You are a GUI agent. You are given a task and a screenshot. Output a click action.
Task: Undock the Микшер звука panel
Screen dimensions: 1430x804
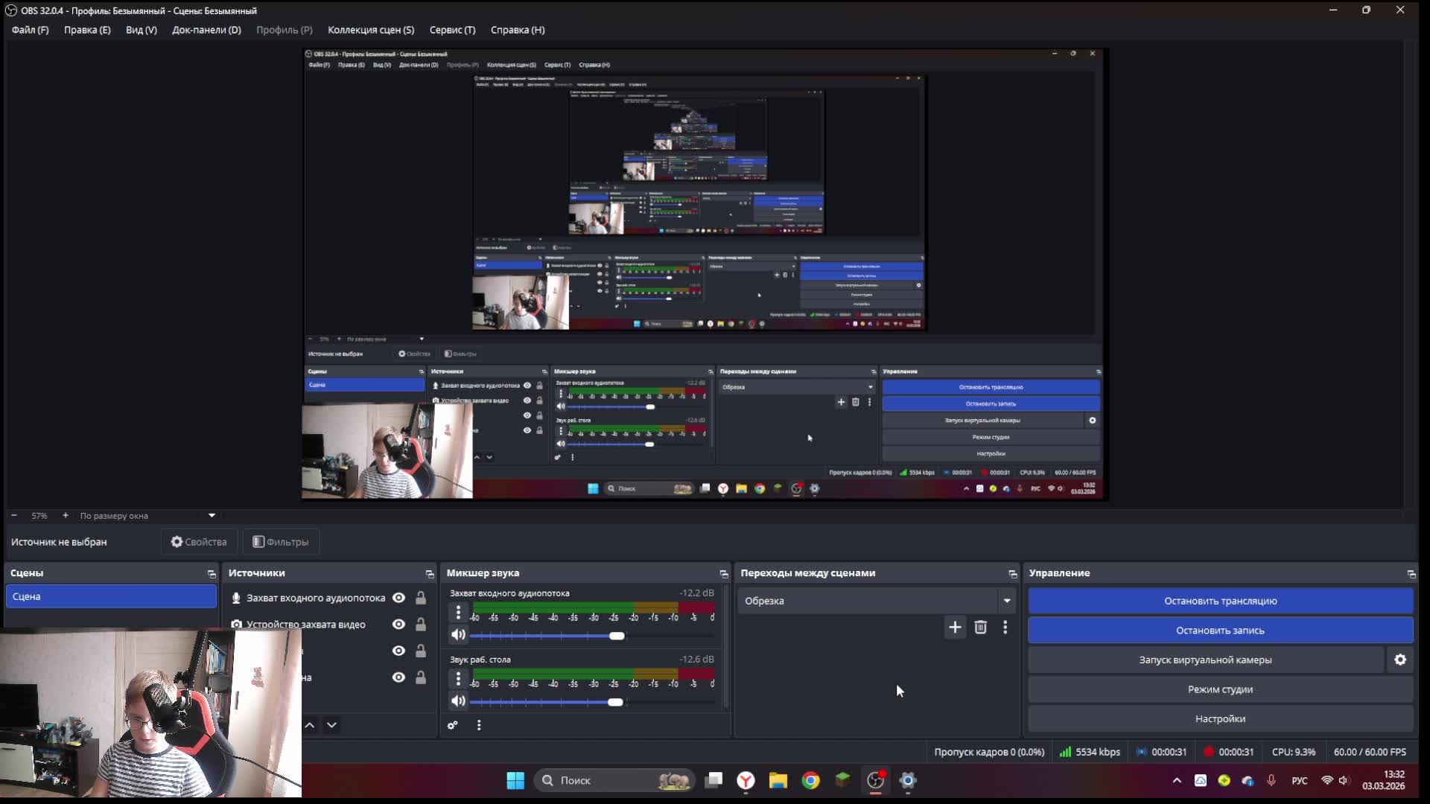[723, 574]
